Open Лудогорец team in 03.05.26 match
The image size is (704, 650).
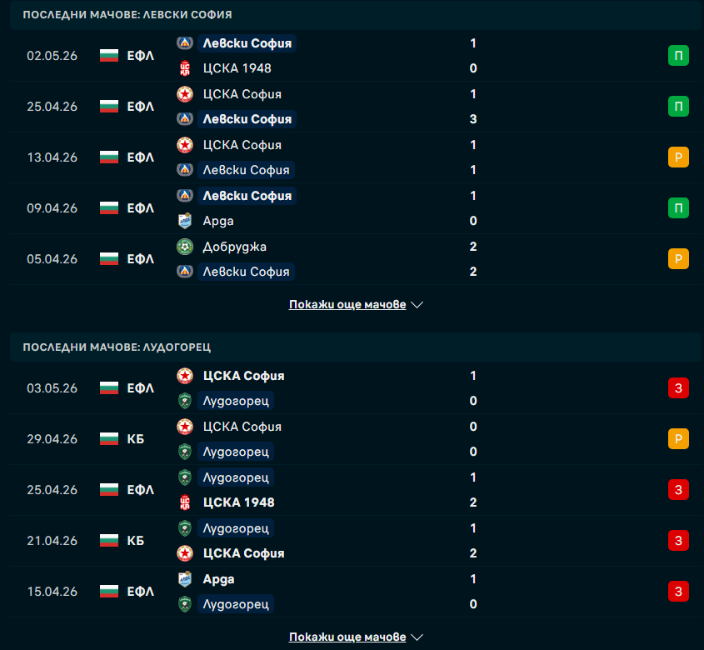pos(236,401)
